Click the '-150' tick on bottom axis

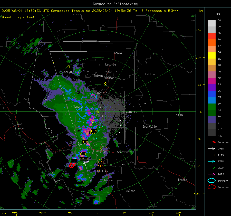pyautogui.click(x=15, y=212)
